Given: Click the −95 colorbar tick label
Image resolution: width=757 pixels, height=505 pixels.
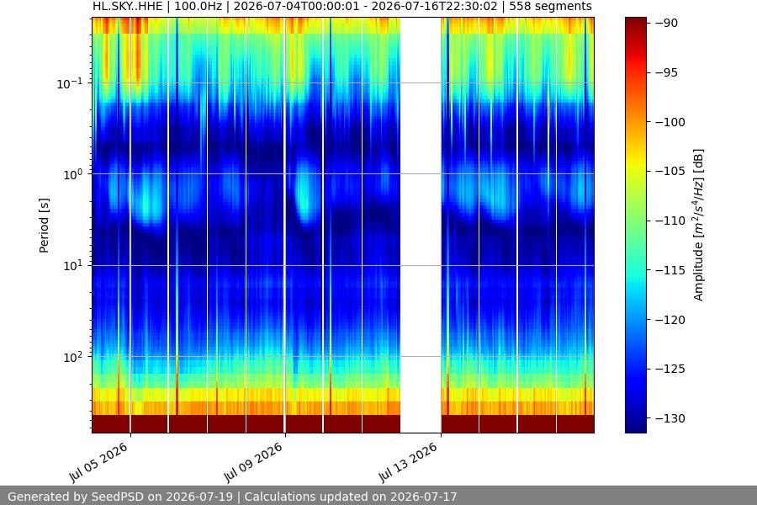Looking at the screenshot, I should pos(667,72).
